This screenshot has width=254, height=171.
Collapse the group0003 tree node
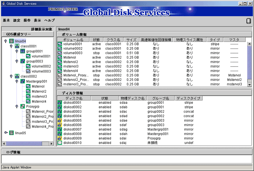(x=17, y=61)
